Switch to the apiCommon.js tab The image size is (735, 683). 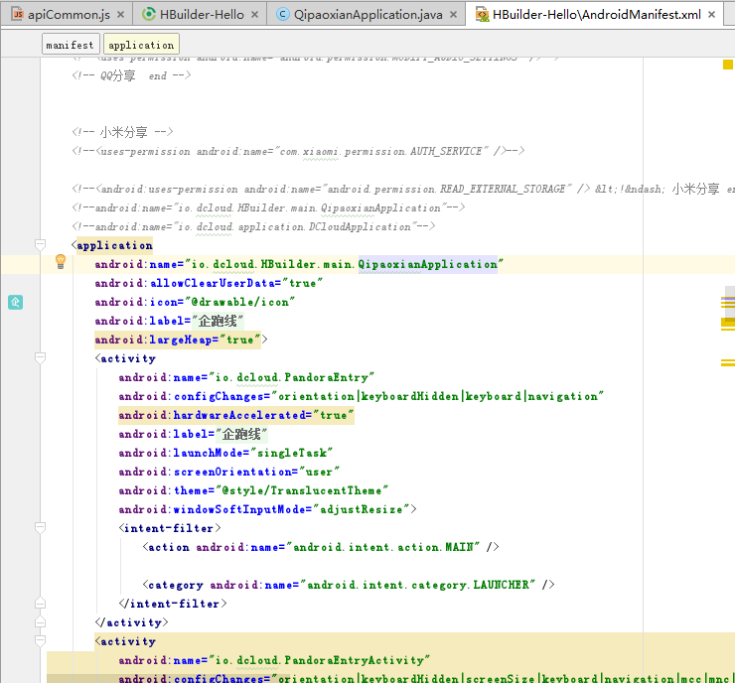coord(69,15)
